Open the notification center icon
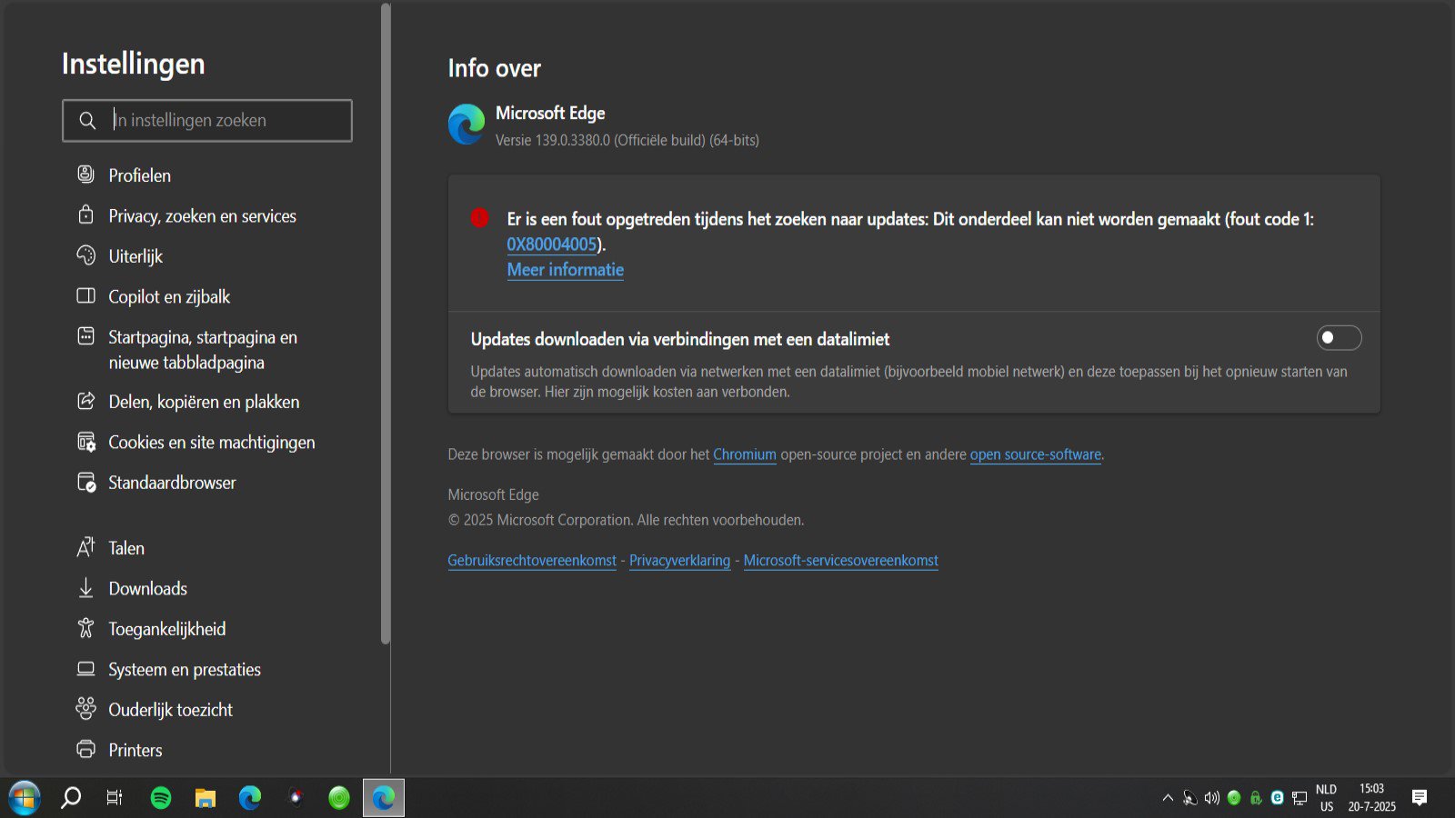The image size is (1455, 818). point(1420,798)
